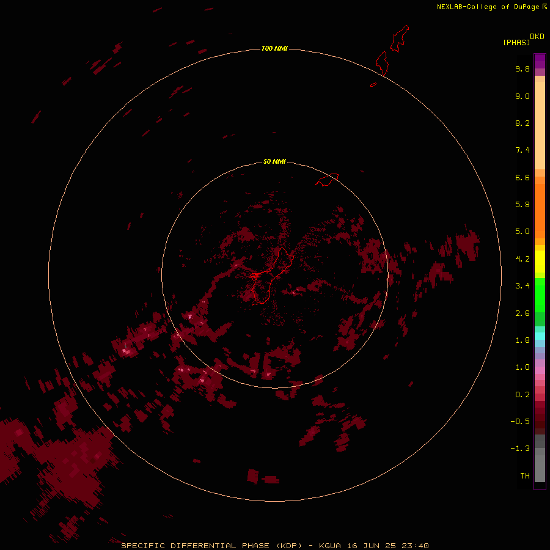Click the [PHAS] unit label
The image size is (550, 550).
(516, 42)
